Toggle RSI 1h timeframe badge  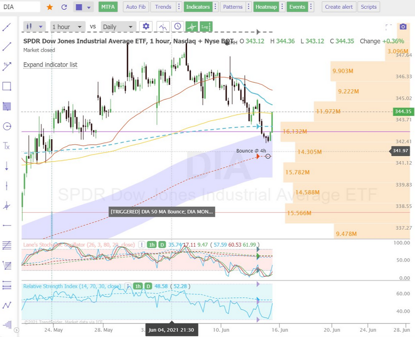138,286
